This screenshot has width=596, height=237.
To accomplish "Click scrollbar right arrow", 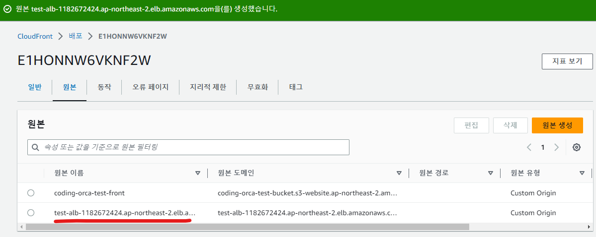I will tap(589, 227).
